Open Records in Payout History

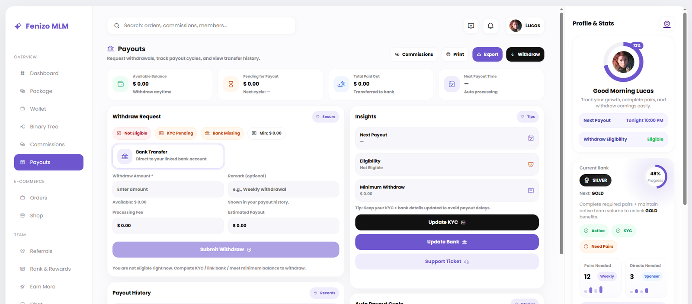(324, 293)
